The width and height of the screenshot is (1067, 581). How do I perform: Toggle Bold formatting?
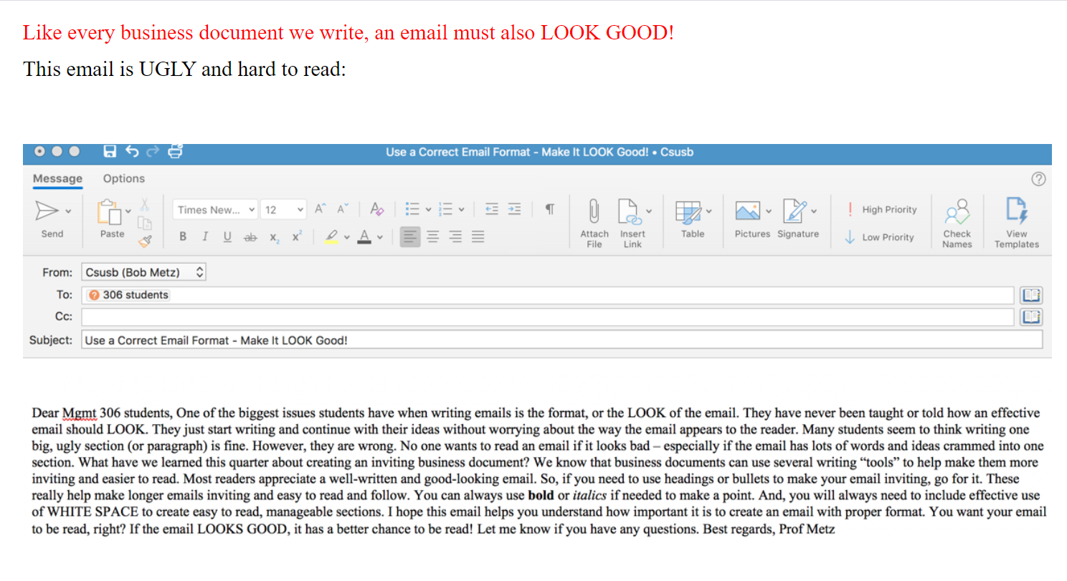(x=183, y=237)
